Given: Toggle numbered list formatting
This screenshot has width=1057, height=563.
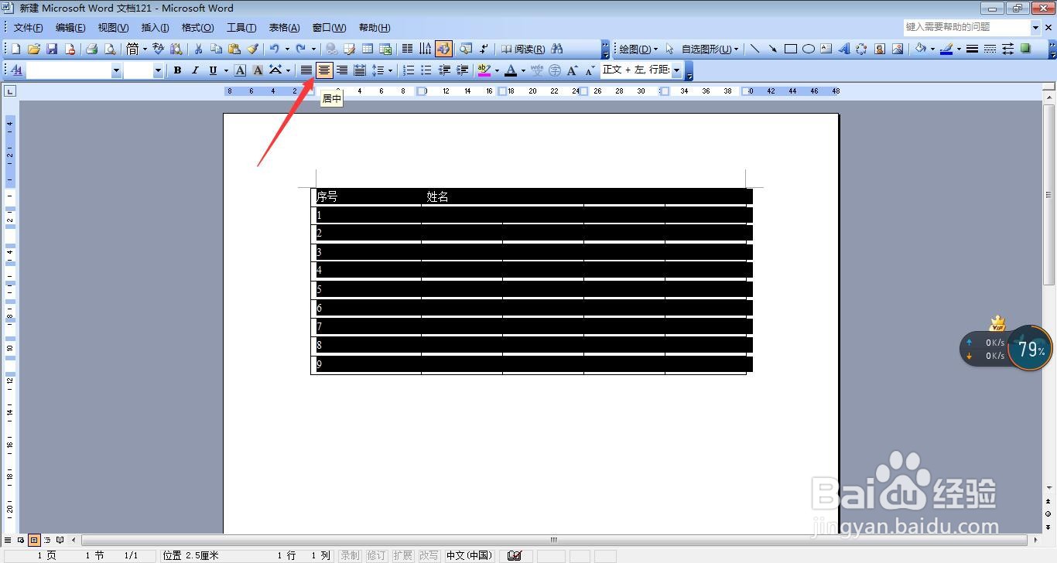Looking at the screenshot, I should click(x=409, y=70).
